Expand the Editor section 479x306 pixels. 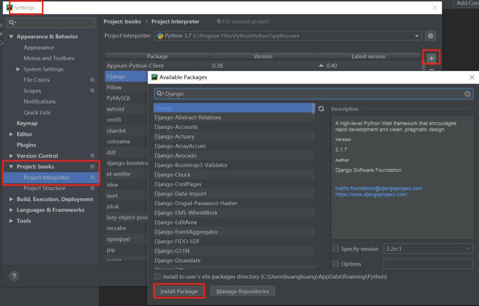point(11,134)
